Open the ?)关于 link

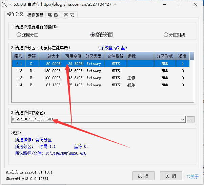point(192,177)
